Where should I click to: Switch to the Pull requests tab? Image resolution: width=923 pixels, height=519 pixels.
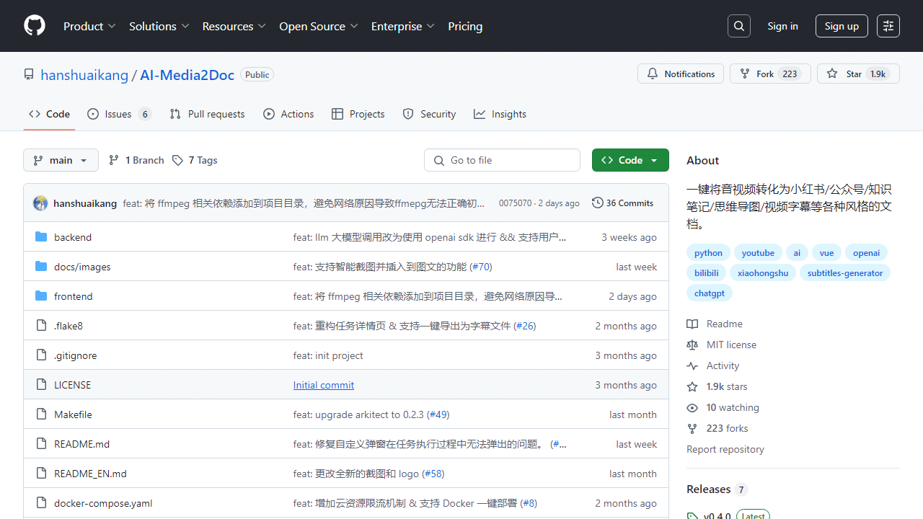[x=207, y=114]
